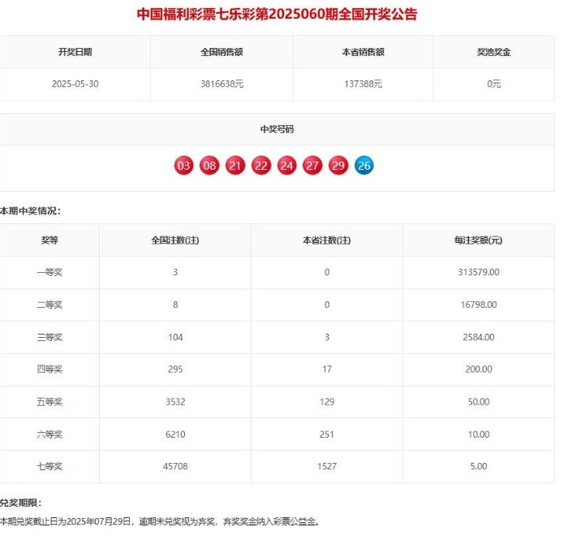Select national count 3532 for 五等奖
Image resolution: width=568 pixels, height=536 pixels.
[x=175, y=402]
